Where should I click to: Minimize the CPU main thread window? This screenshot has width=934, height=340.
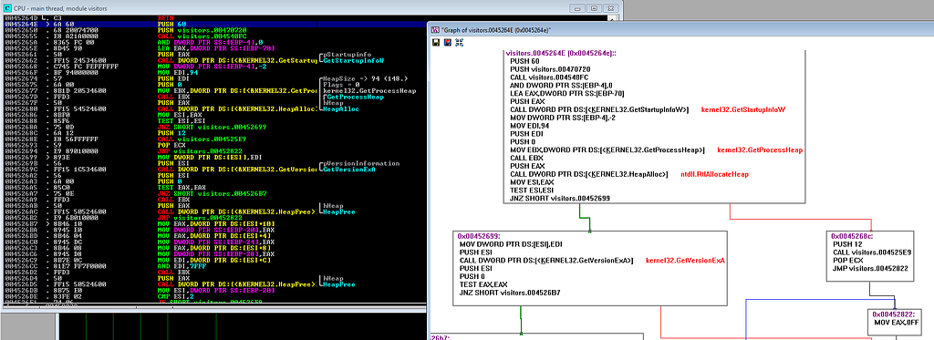576,8
